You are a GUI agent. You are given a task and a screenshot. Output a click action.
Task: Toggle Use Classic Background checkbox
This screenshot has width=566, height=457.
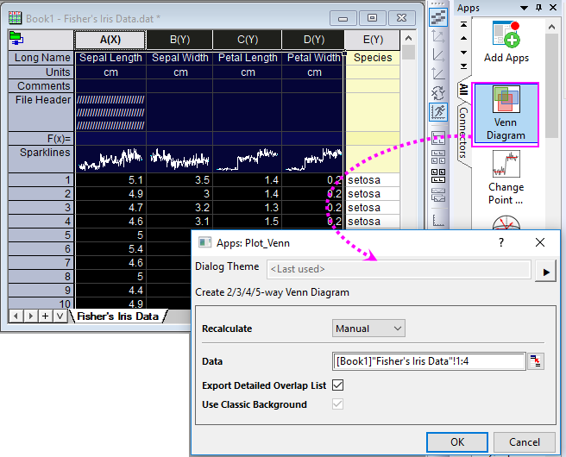tap(337, 404)
